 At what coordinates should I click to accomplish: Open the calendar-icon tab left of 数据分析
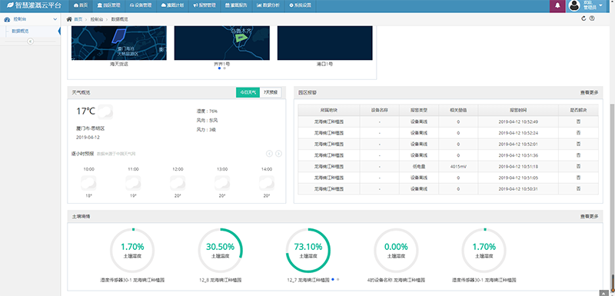[x=237, y=5]
